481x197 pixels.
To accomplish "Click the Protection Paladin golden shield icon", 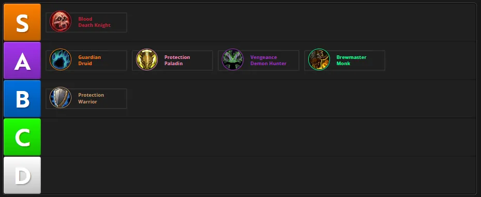I will pos(147,59).
